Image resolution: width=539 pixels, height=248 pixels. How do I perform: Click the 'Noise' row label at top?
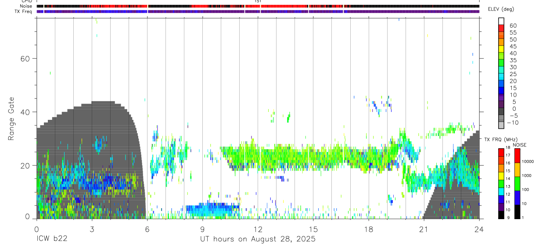point(26,6)
